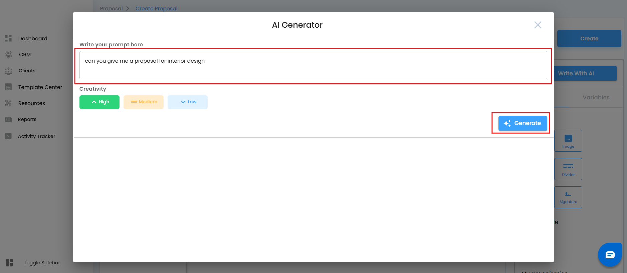Click the Write With AI button
This screenshot has width=627, height=273.
(x=586, y=73)
